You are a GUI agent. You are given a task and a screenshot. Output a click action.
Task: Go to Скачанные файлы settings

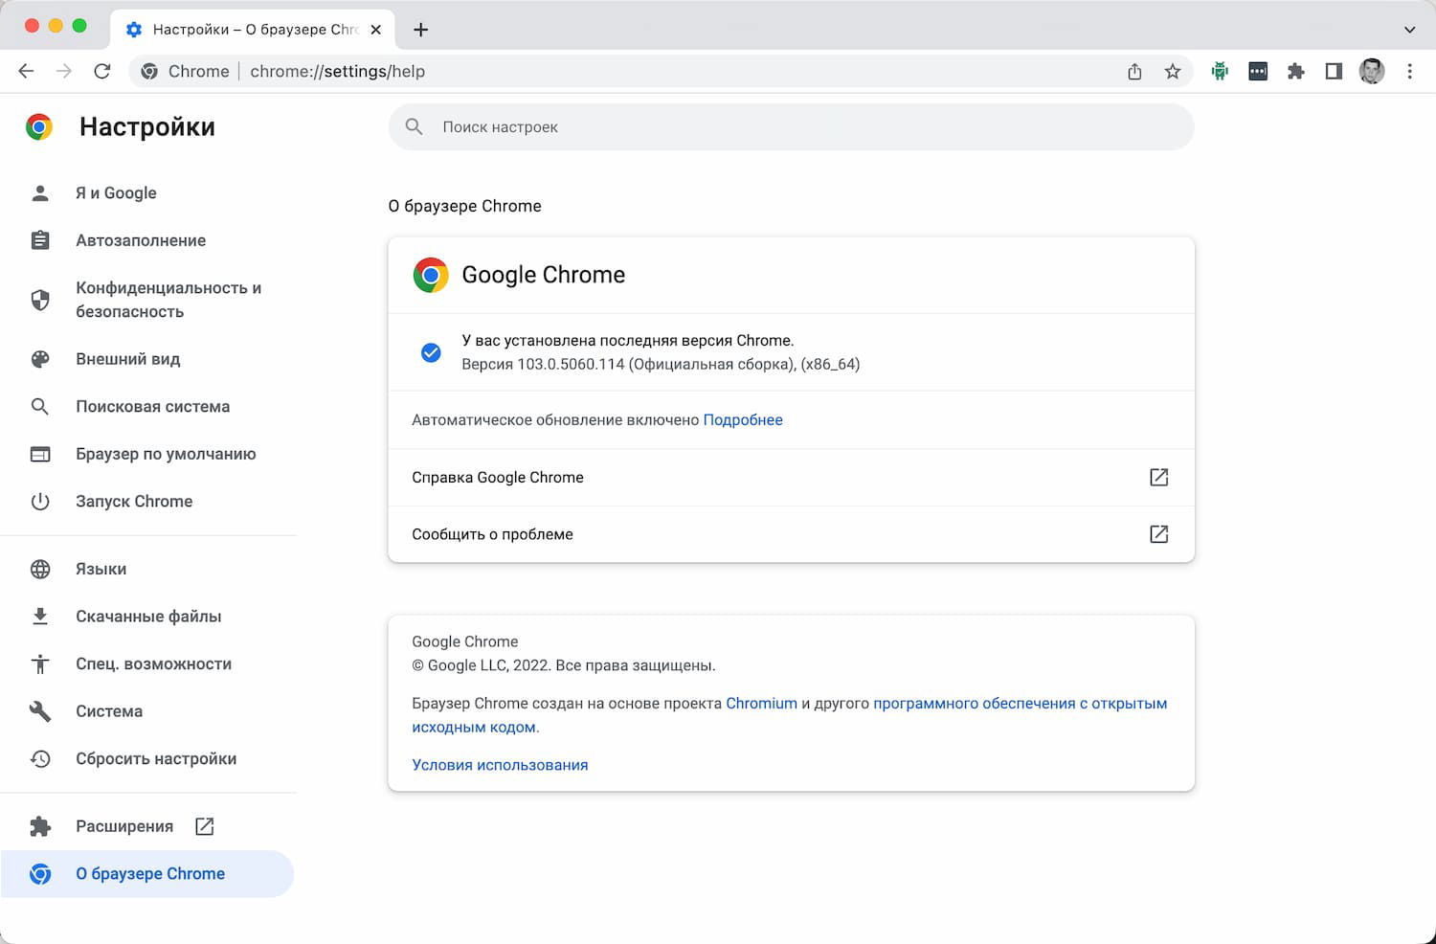tap(148, 617)
